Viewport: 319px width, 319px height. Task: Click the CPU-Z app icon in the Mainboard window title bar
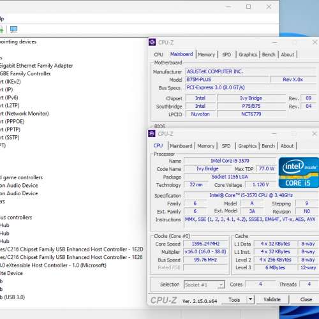[x=152, y=42]
